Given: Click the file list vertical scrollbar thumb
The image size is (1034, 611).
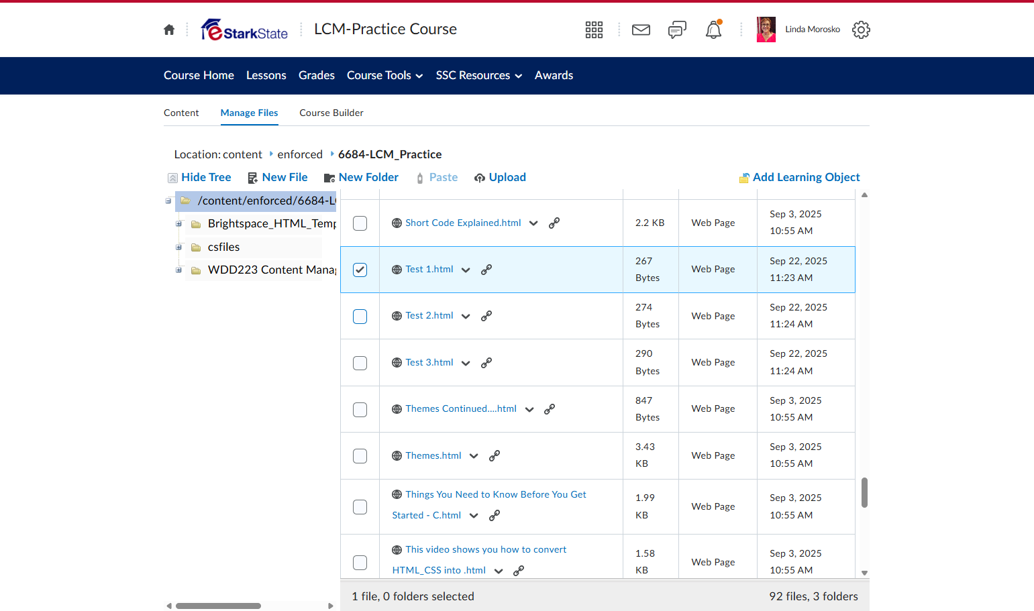Looking at the screenshot, I should pyautogui.click(x=864, y=492).
